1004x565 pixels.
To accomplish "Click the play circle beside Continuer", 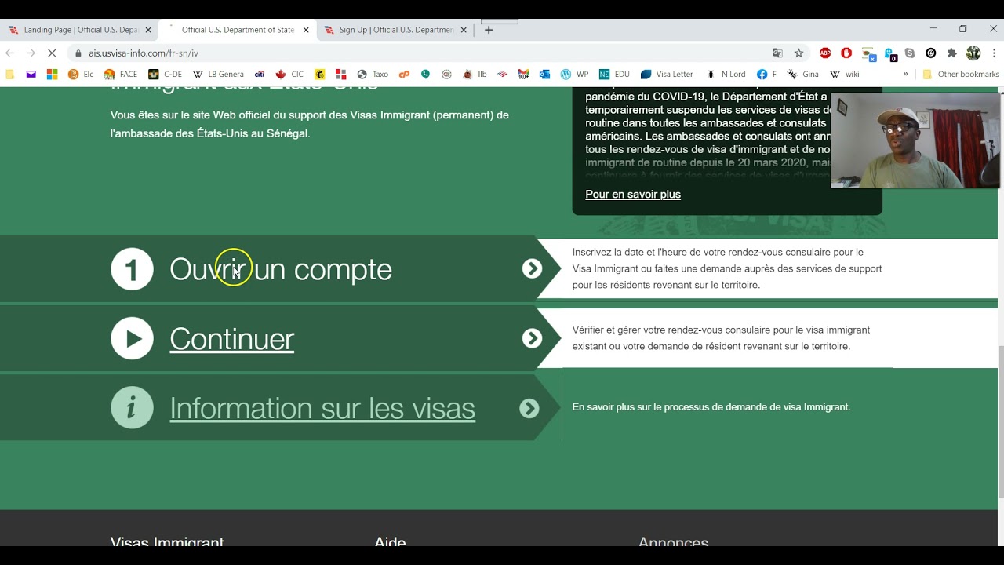I will coord(132,338).
